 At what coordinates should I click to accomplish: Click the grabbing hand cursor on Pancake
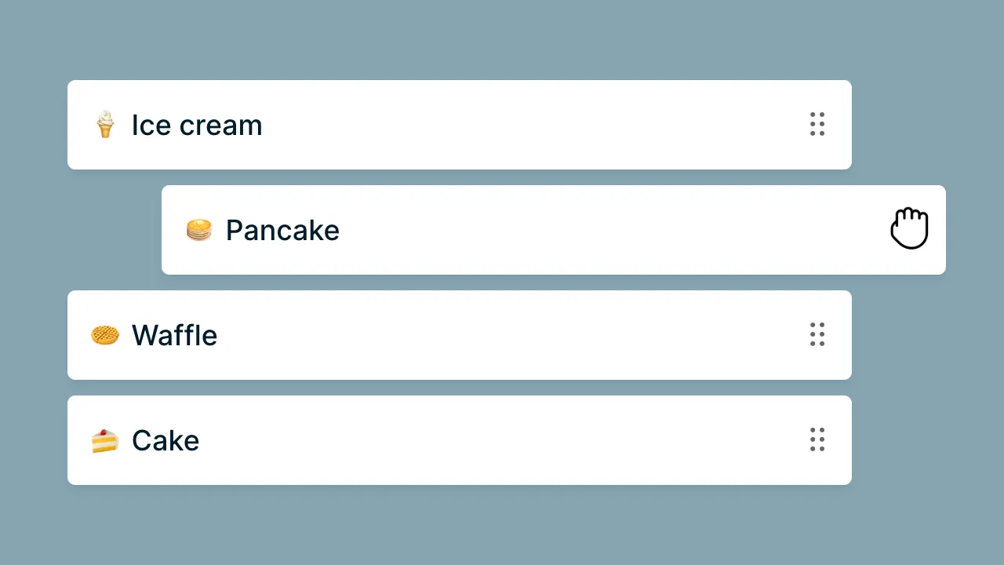(910, 228)
